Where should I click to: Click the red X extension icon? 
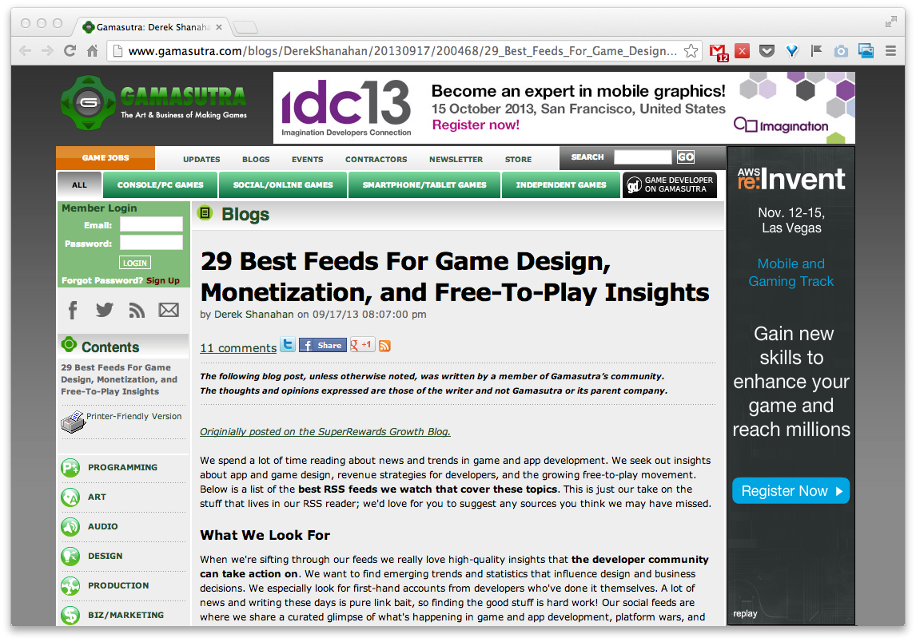pyautogui.click(x=742, y=51)
